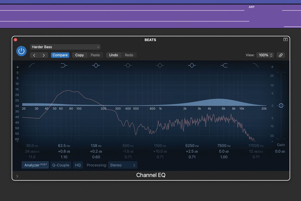
Task: Undo the last EQ change
Action: pyautogui.click(x=114, y=55)
